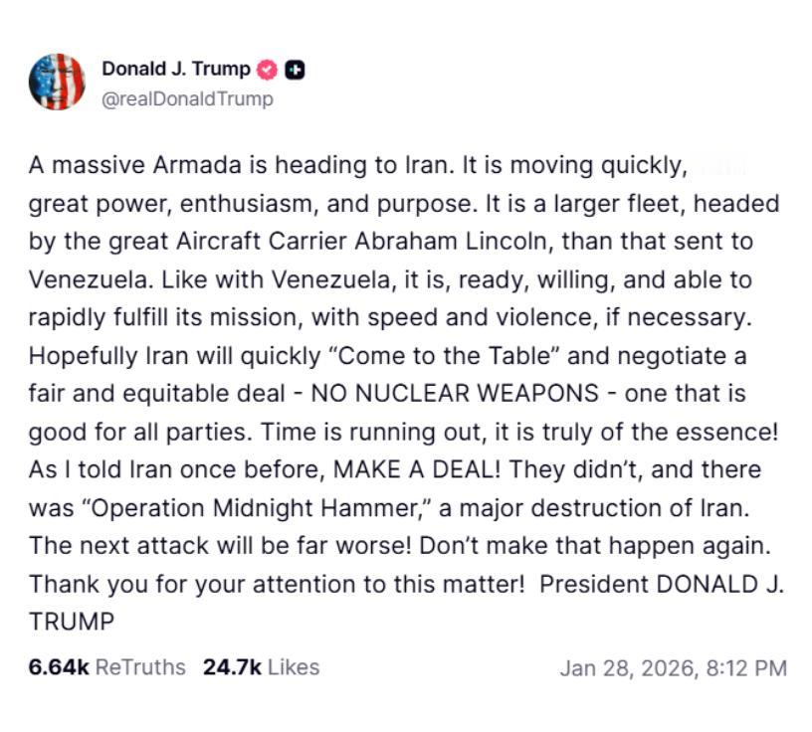This screenshot has height=732, width=812.
Task: View the 24.7k Likes list
Action: click(261, 666)
